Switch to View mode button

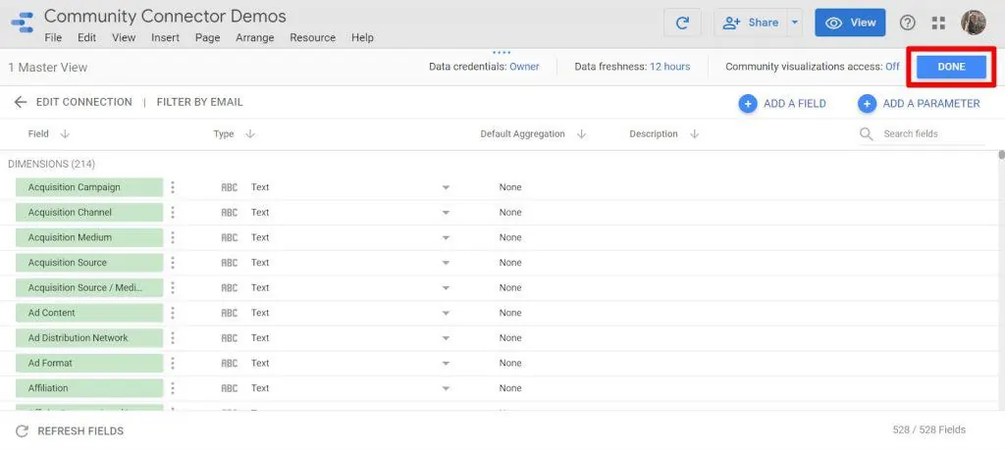pyautogui.click(x=850, y=24)
